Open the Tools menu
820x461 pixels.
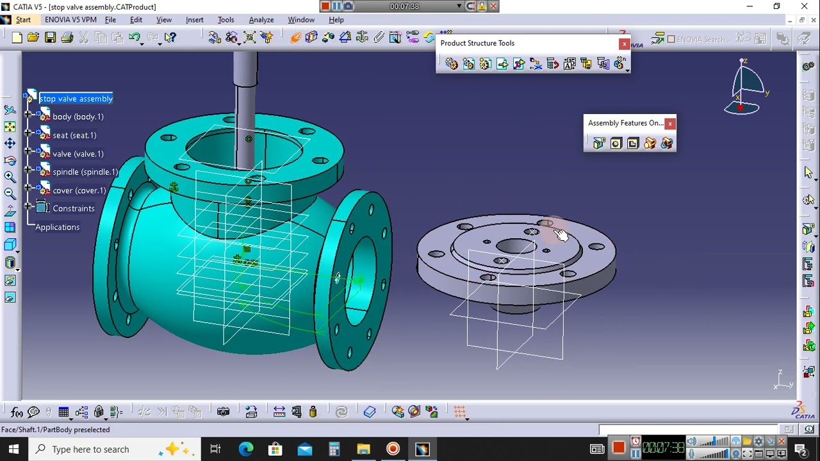point(225,20)
